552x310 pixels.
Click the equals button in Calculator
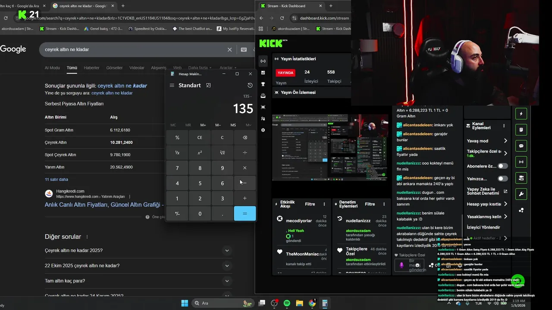(245, 214)
